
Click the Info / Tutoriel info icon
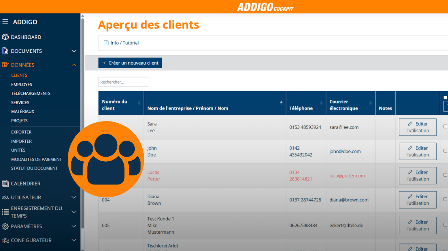coord(106,43)
